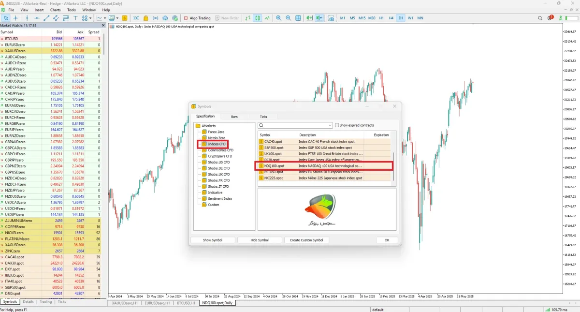Image resolution: width=580 pixels, height=312 pixels.
Task: Toggle Algo Trading
Action: point(197,18)
